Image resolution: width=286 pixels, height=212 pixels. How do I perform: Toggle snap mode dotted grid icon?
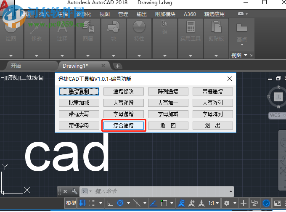(92, 203)
